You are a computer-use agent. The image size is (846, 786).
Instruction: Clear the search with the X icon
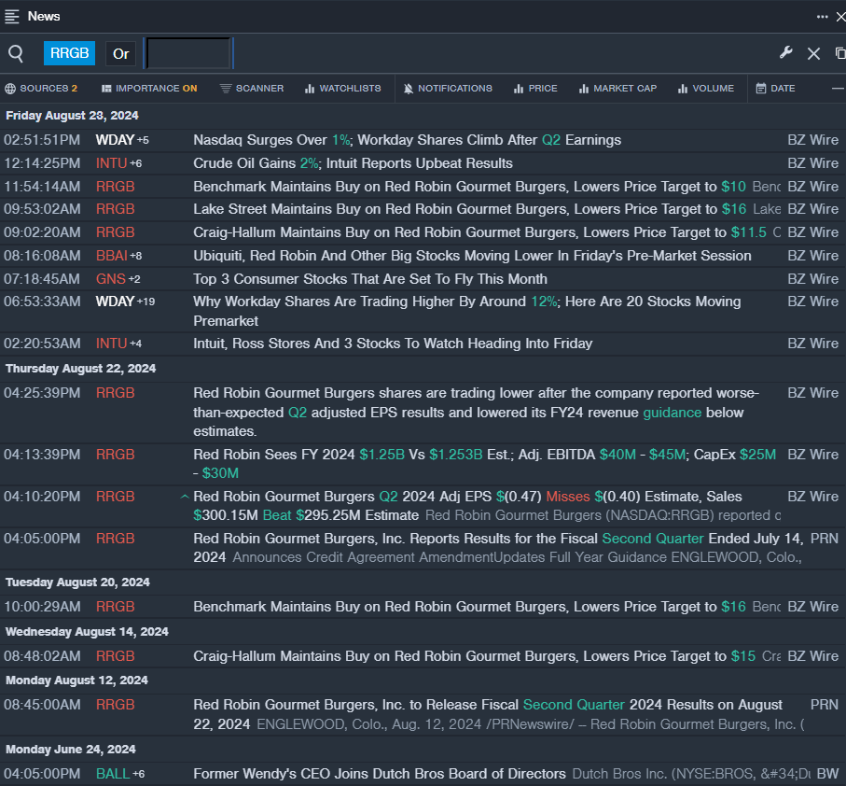coord(813,53)
